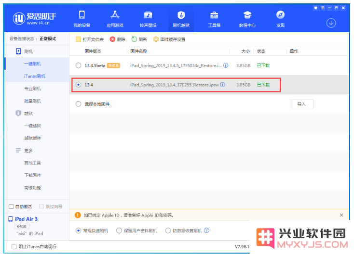Click the V7.98.1 version label
The height and width of the screenshot is (256, 354).
(x=242, y=246)
